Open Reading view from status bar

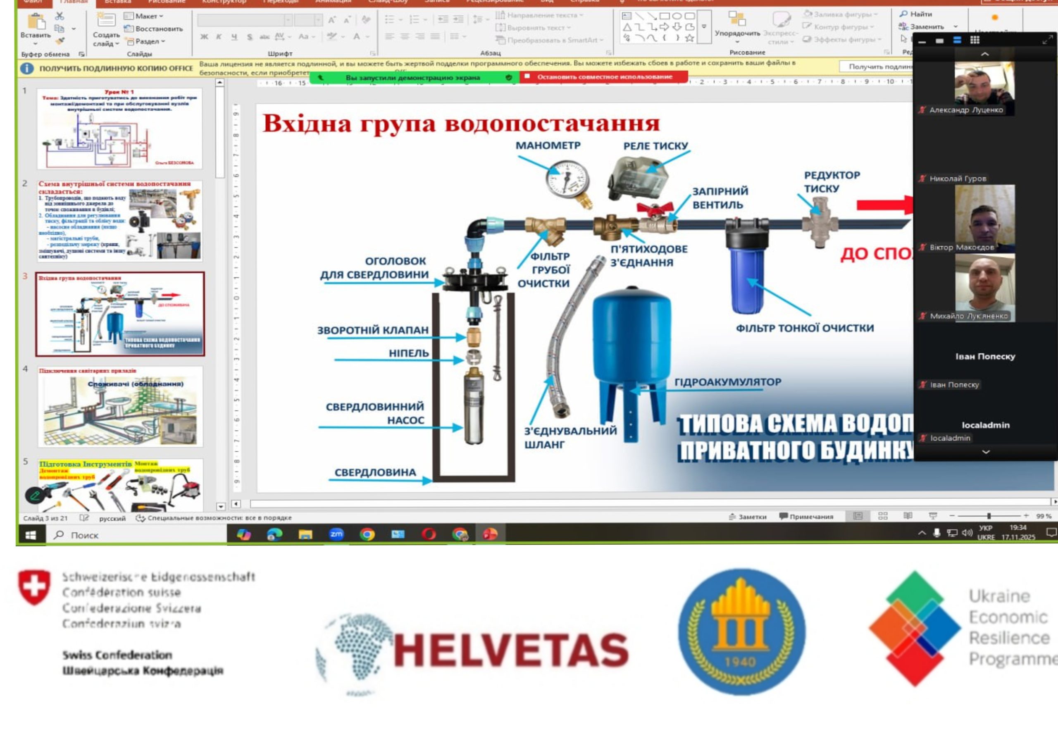click(908, 516)
